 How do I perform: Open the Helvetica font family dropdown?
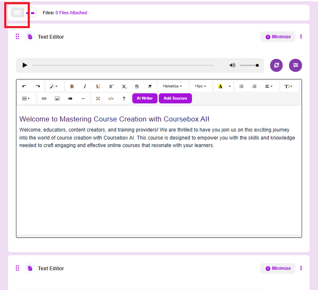tap(173, 86)
